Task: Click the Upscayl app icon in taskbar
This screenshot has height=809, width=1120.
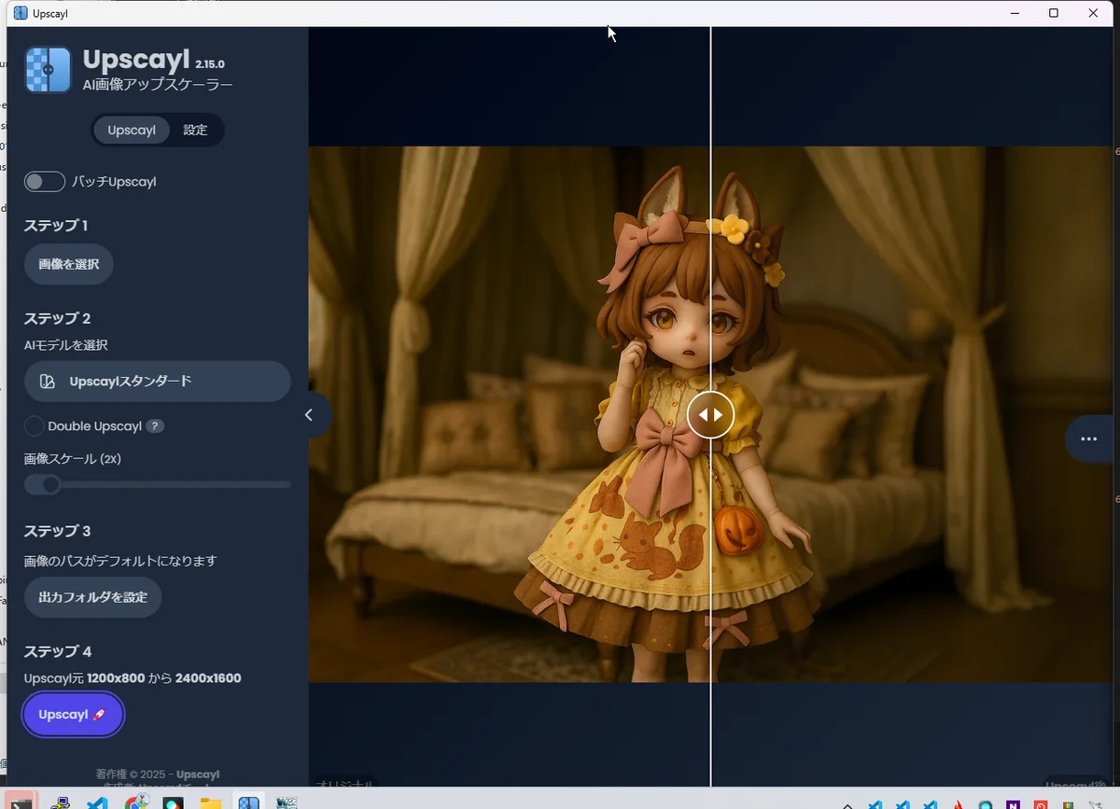Action: (247, 802)
